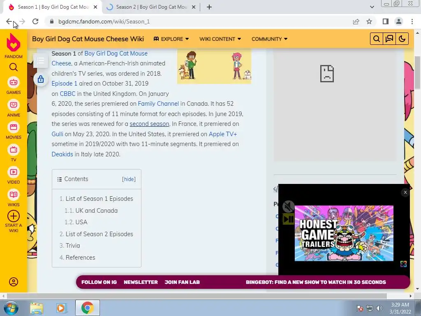Screen dimensions: 421x316
Task: Click the vertical page scrollbar thumb
Action: pos(418,72)
